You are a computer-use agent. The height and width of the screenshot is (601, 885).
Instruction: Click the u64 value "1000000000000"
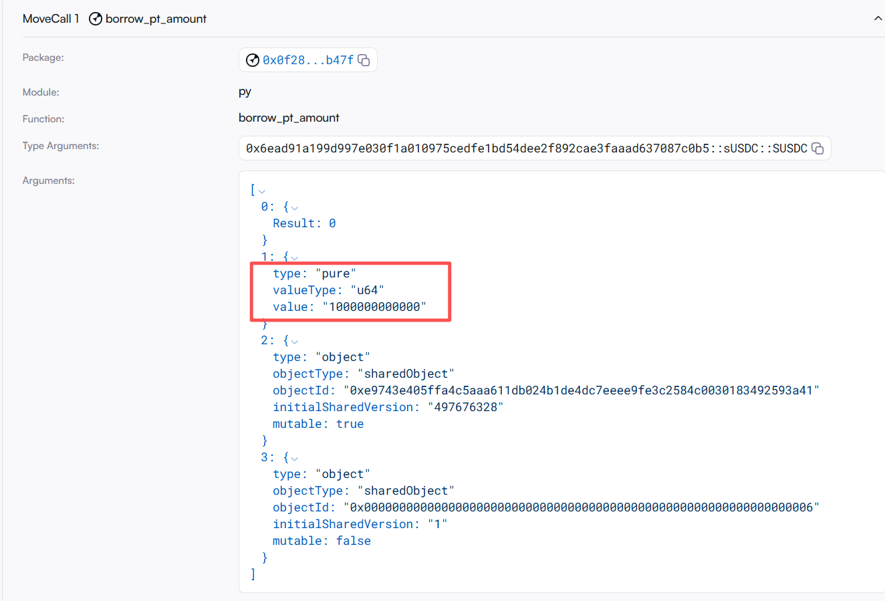(374, 307)
